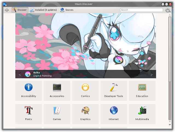The width and height of the screenshot is (175, 132).
Task: Click the scrollbar up arrow near bottom
Action: point(170,122)
